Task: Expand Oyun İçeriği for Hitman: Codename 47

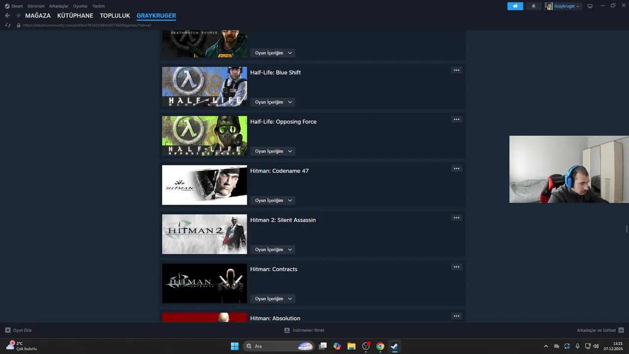Action: point(273,201)
